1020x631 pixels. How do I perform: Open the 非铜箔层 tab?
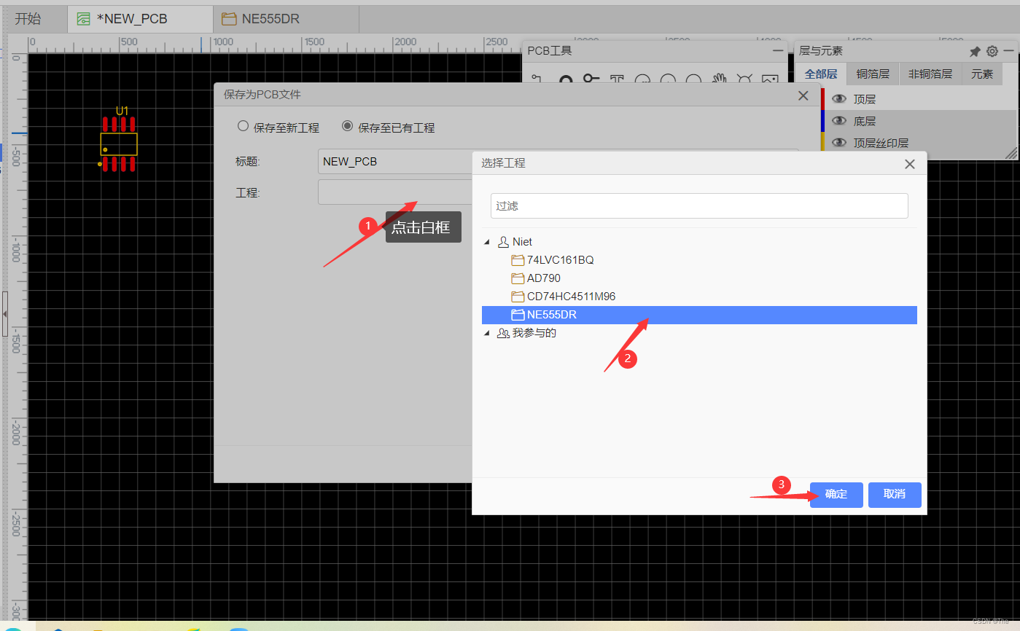tap(930, 74)
